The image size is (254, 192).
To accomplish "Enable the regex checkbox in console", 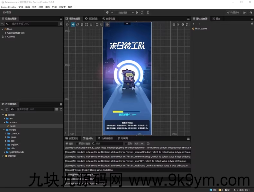I will [x=126, y=144].
